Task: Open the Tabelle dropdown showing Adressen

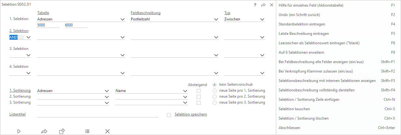Action: [x=123, y=19]
